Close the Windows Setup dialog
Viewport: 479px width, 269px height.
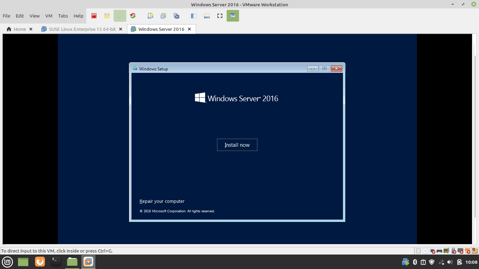[x=336, y=69]
